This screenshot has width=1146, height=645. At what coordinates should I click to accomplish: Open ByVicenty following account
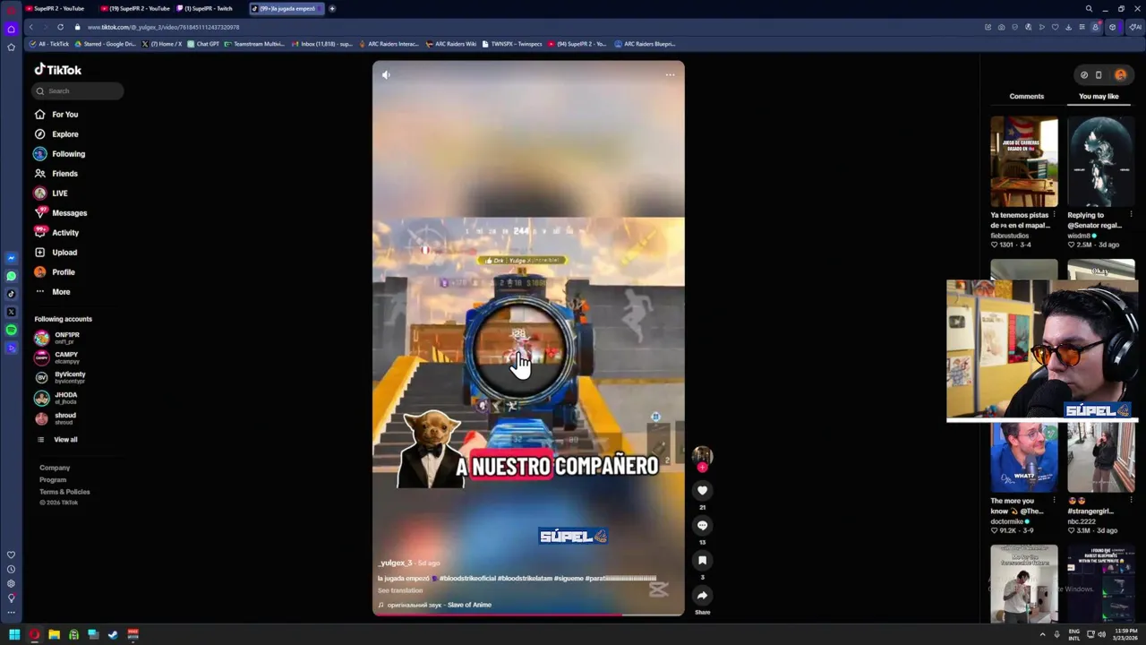click(61, 377)
